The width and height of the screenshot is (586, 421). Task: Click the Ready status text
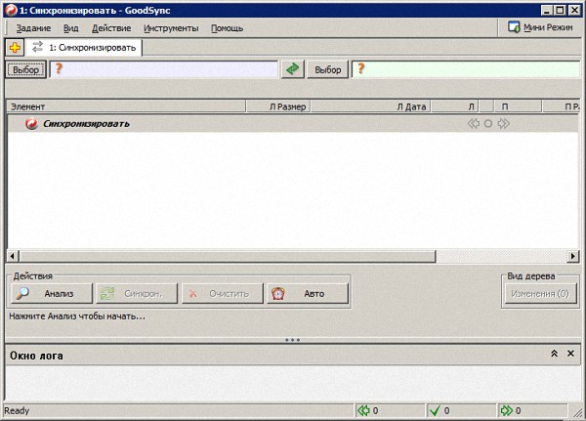(x=17, y=410)
